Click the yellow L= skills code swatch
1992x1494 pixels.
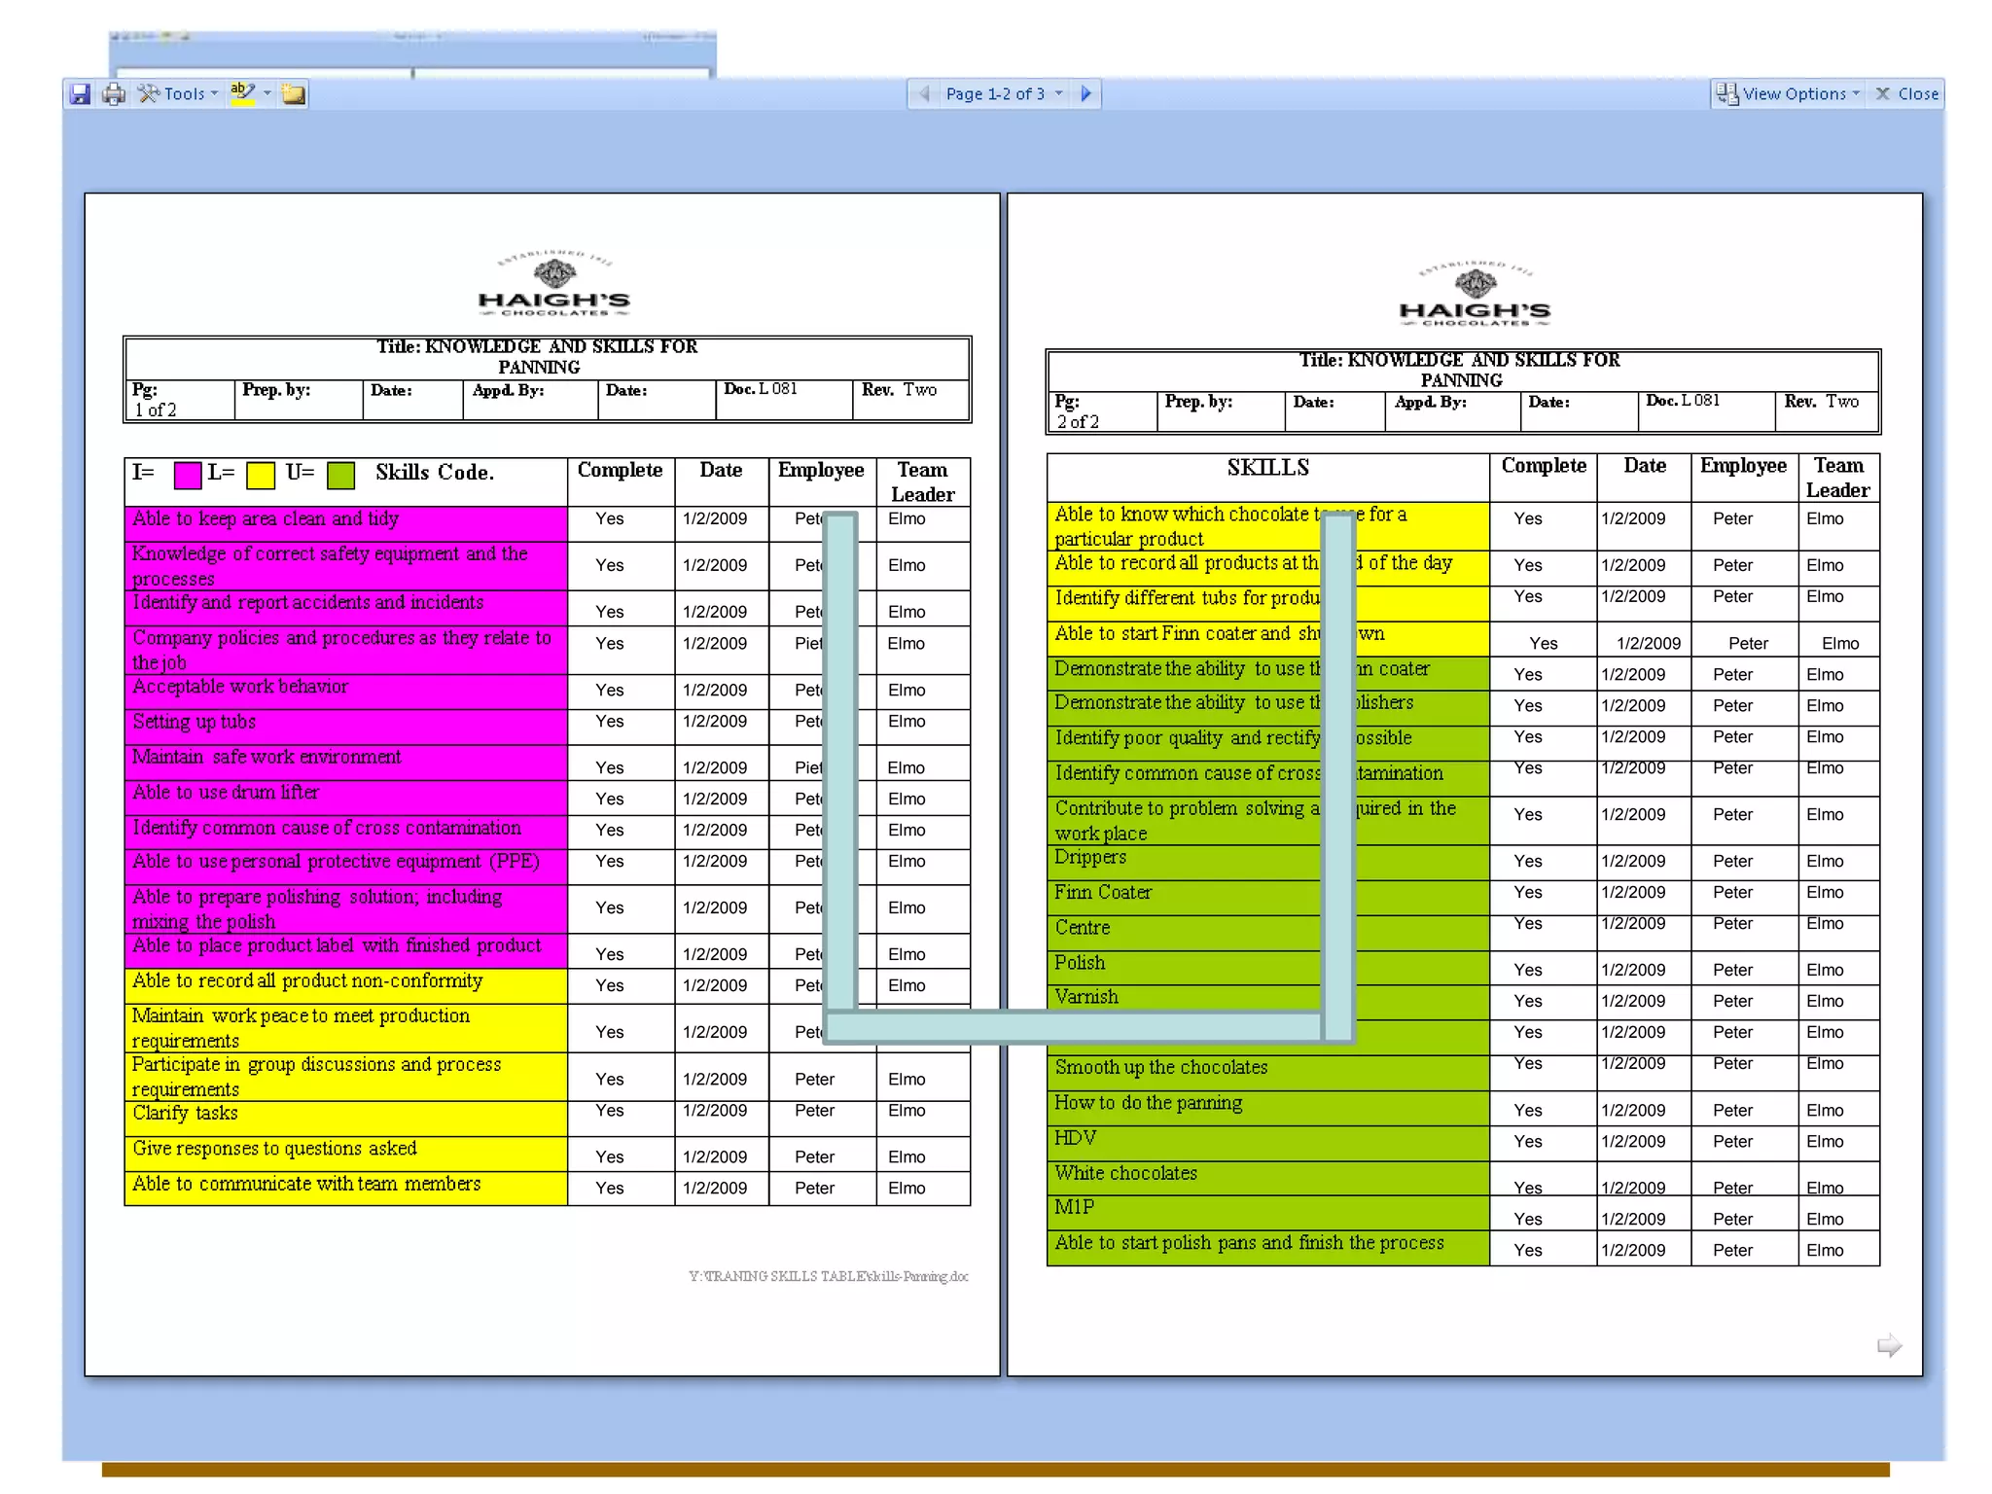tap(260, 476)
